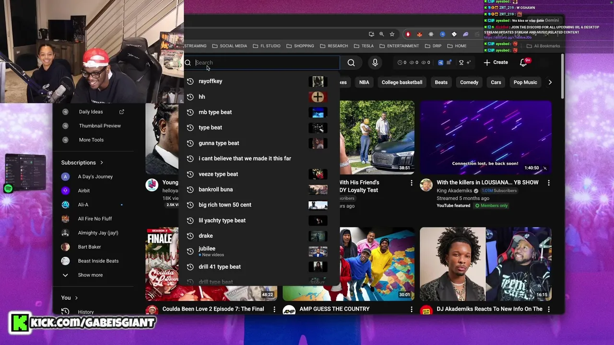Viewport: 614px width, 345px height.
Task: Click the white diamond extension icon
Action: click(x=454, y=34)
